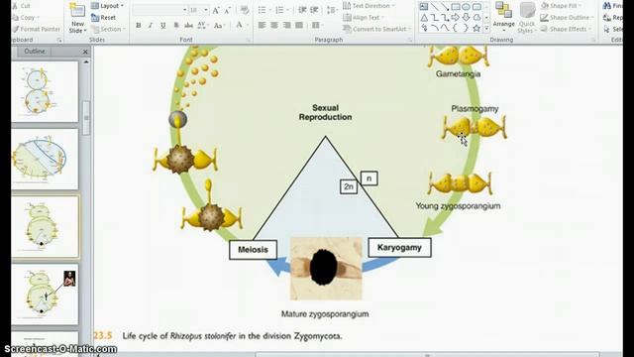Align text left
This screenshot has height=357, width=634.
click(x=262, y=26)
